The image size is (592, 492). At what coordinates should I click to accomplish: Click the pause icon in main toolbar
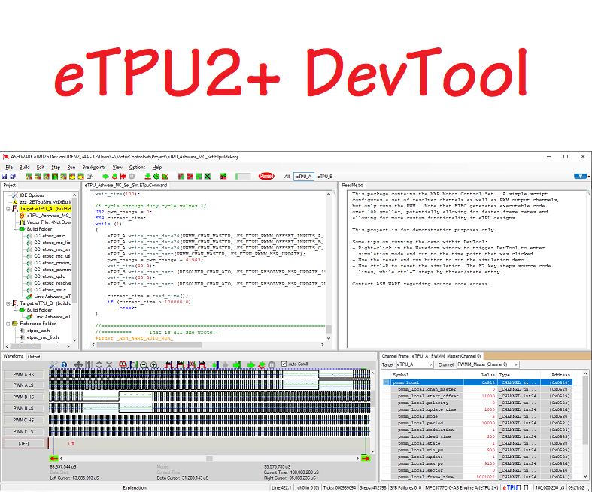pyautogui.click(x=132, y=176)
